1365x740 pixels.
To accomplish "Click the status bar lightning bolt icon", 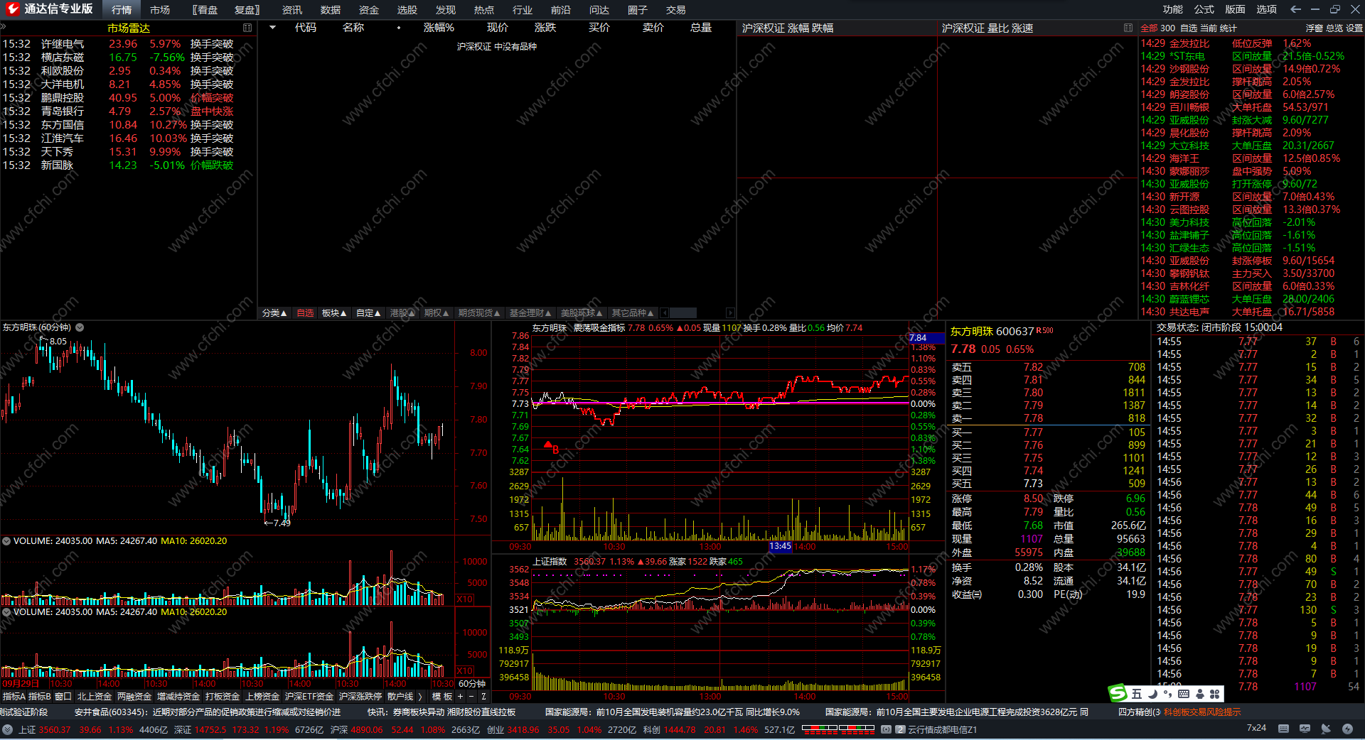I will tap(1347, 729).
